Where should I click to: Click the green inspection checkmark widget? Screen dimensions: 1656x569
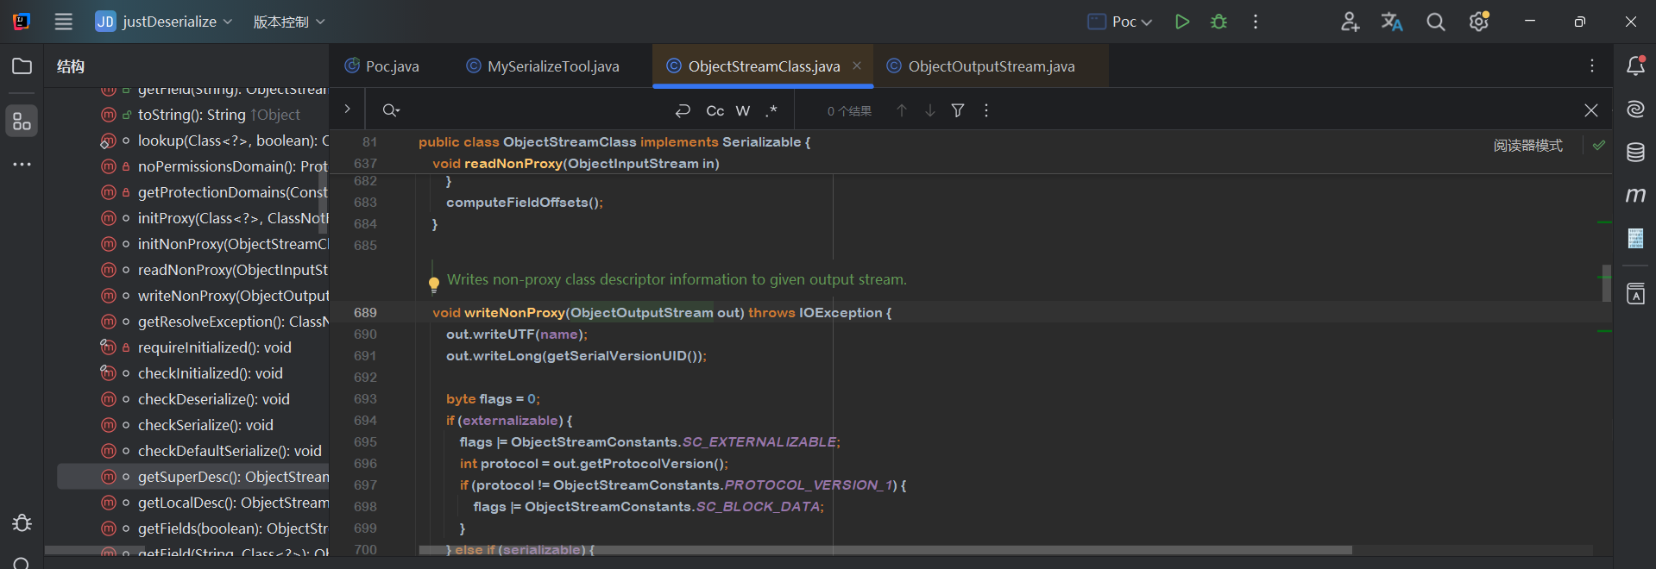[x=1599, y=145]
